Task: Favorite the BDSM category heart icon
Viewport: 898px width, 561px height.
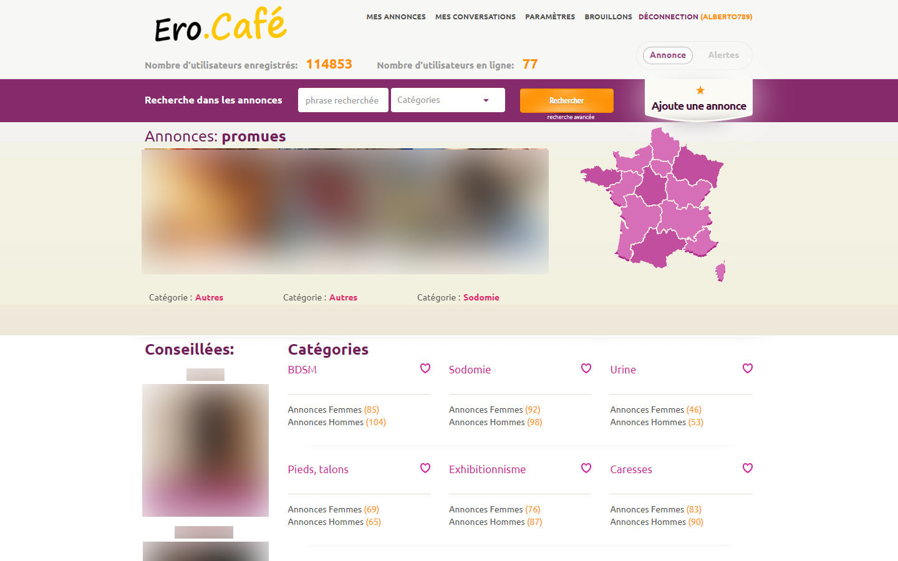Action: [x=425, y=368]
